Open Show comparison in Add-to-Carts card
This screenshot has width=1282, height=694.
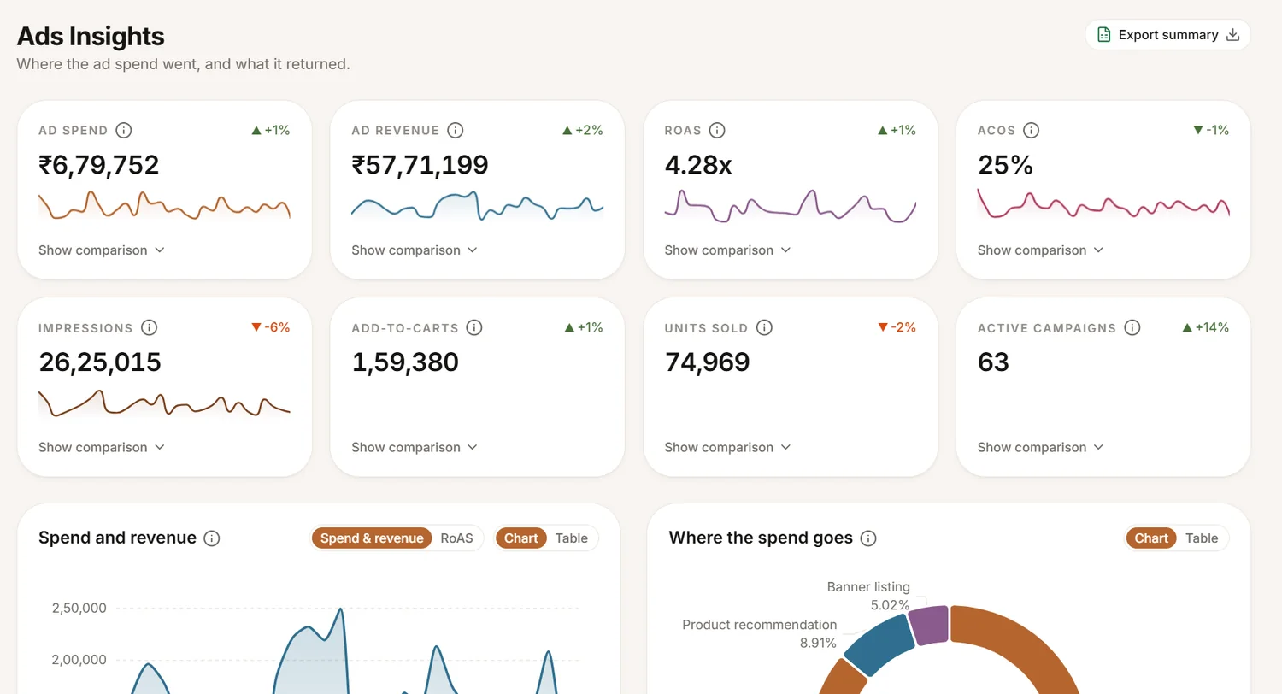pyautogui.click(x=414, y=448)
